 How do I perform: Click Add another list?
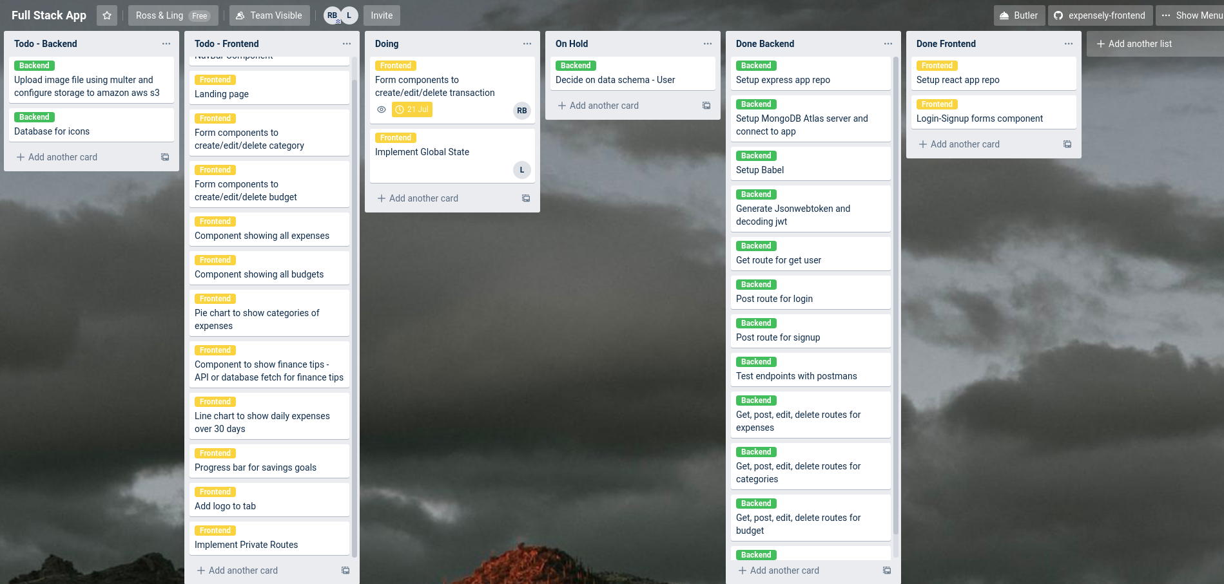click(1155, 44)
